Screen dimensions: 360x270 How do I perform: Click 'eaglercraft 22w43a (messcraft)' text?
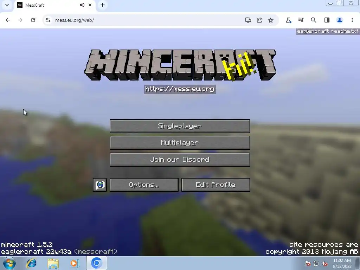click(x=59, y=252)
